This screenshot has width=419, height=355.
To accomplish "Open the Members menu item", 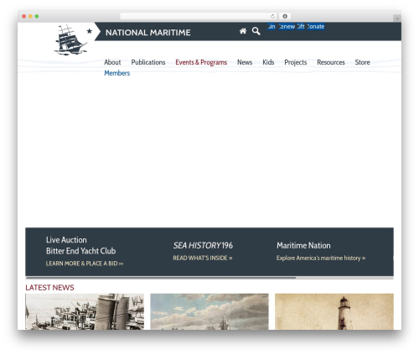I will [117, 73].
